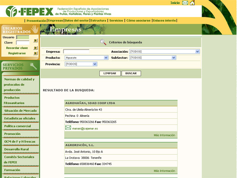
Task: Submit login with arrow button beside Clave
Action: coord(35,41)
